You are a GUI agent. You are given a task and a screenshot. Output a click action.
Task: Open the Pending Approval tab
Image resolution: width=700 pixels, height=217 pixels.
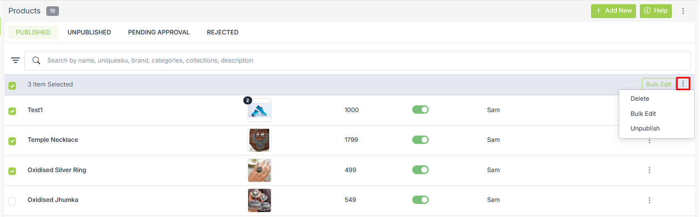click(x=159, y=32)
